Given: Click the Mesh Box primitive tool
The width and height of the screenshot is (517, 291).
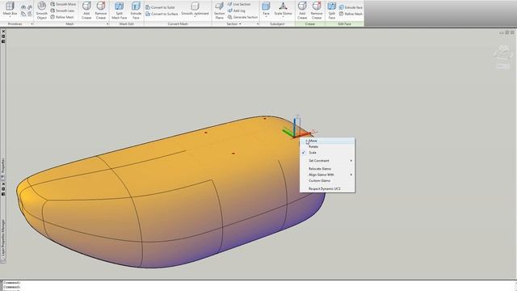Looking at the screenshot, I should coord(10,9).
